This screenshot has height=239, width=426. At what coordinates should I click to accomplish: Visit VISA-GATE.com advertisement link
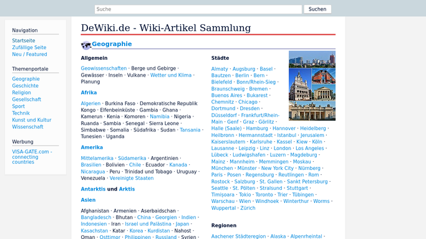point(32,157)
